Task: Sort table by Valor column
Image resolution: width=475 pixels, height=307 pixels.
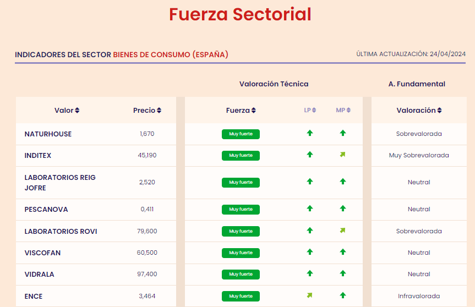Action: [x=67, y=111]
